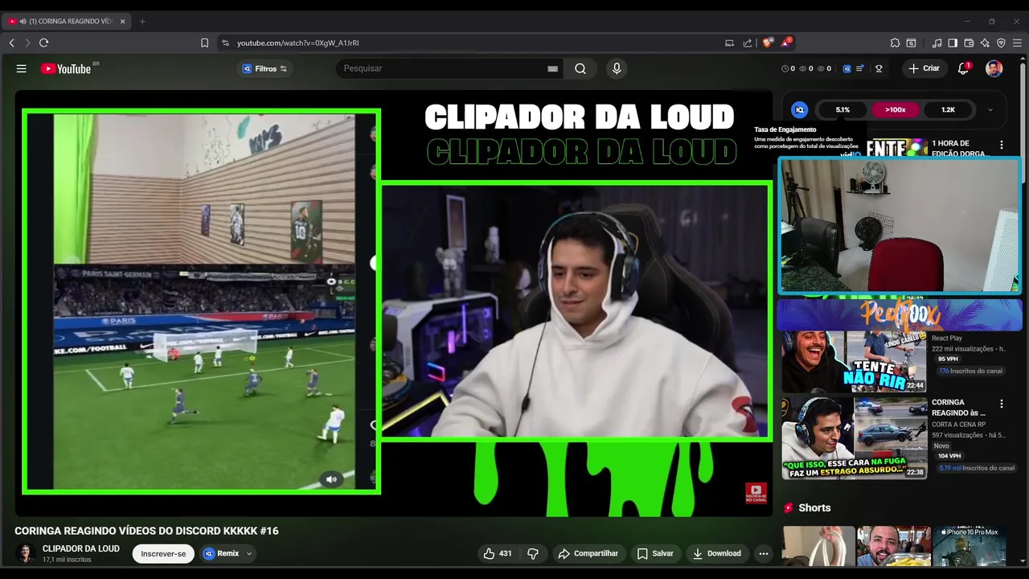
Task: Click the Compartilhar share button
Action: pos(588,553)
